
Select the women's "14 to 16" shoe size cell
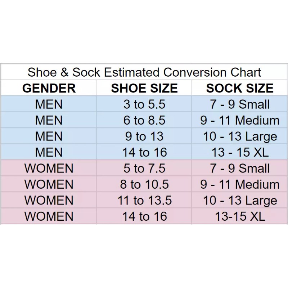(x=144, y=216)
